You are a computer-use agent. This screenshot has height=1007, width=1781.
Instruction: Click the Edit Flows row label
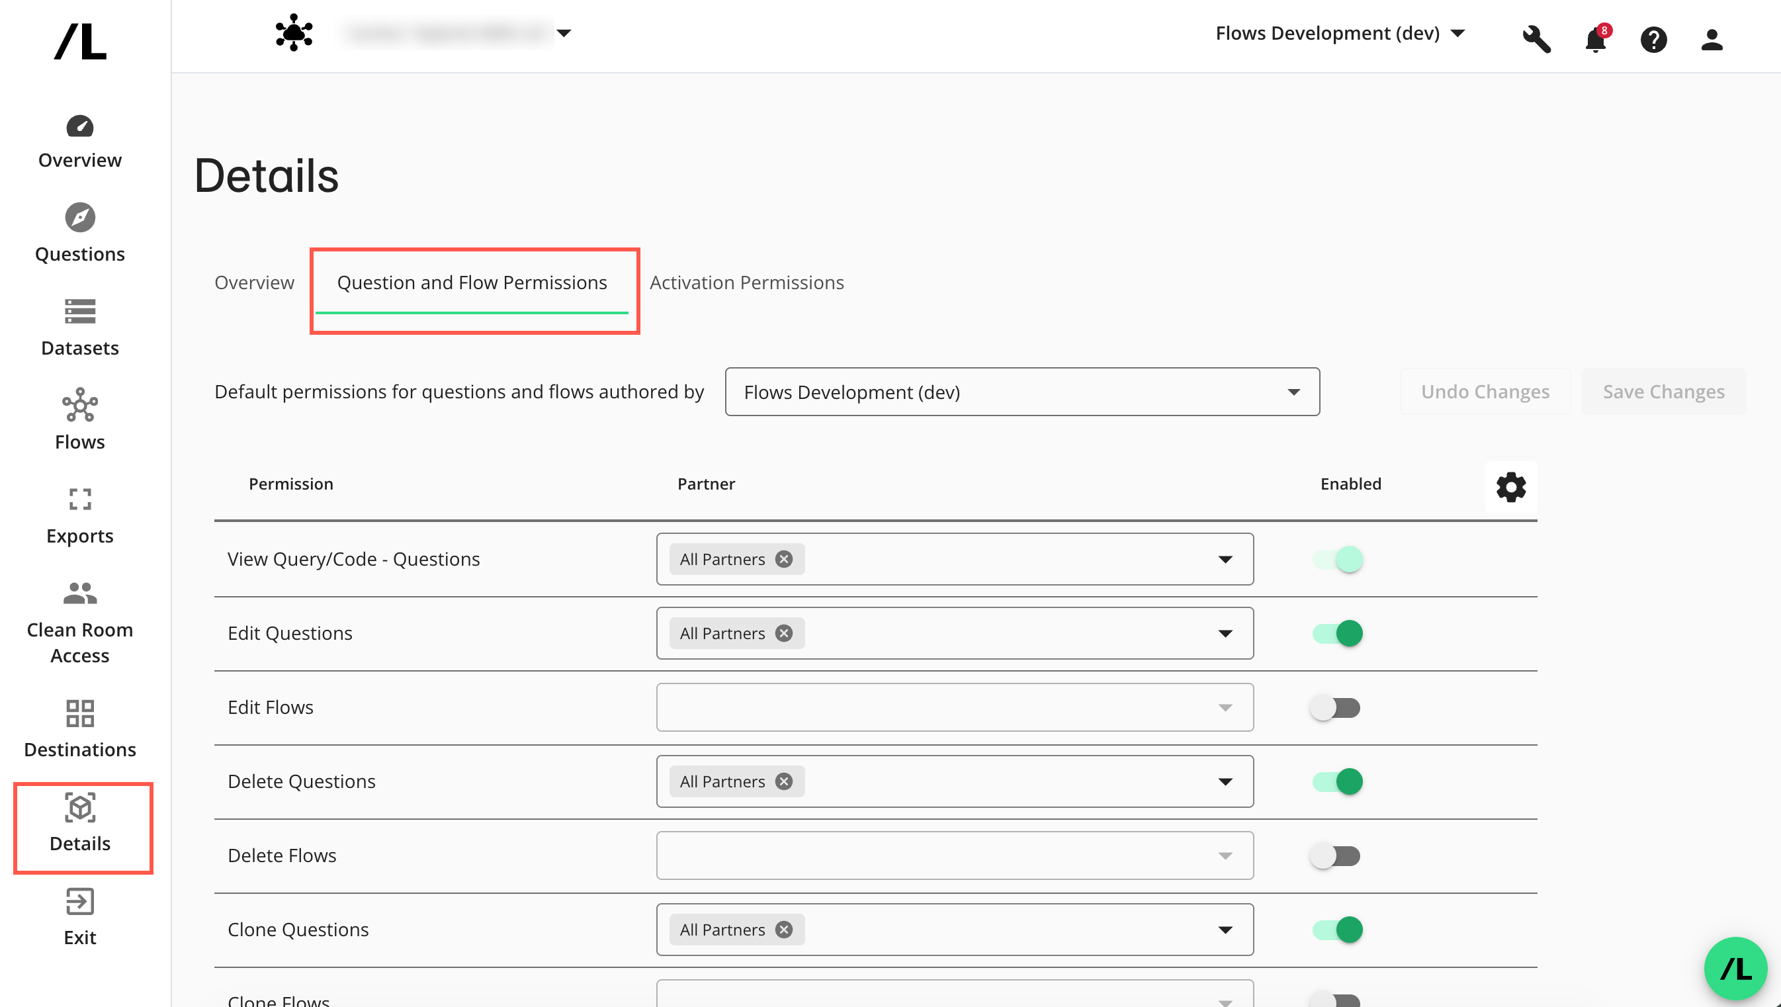click(271, 707)
